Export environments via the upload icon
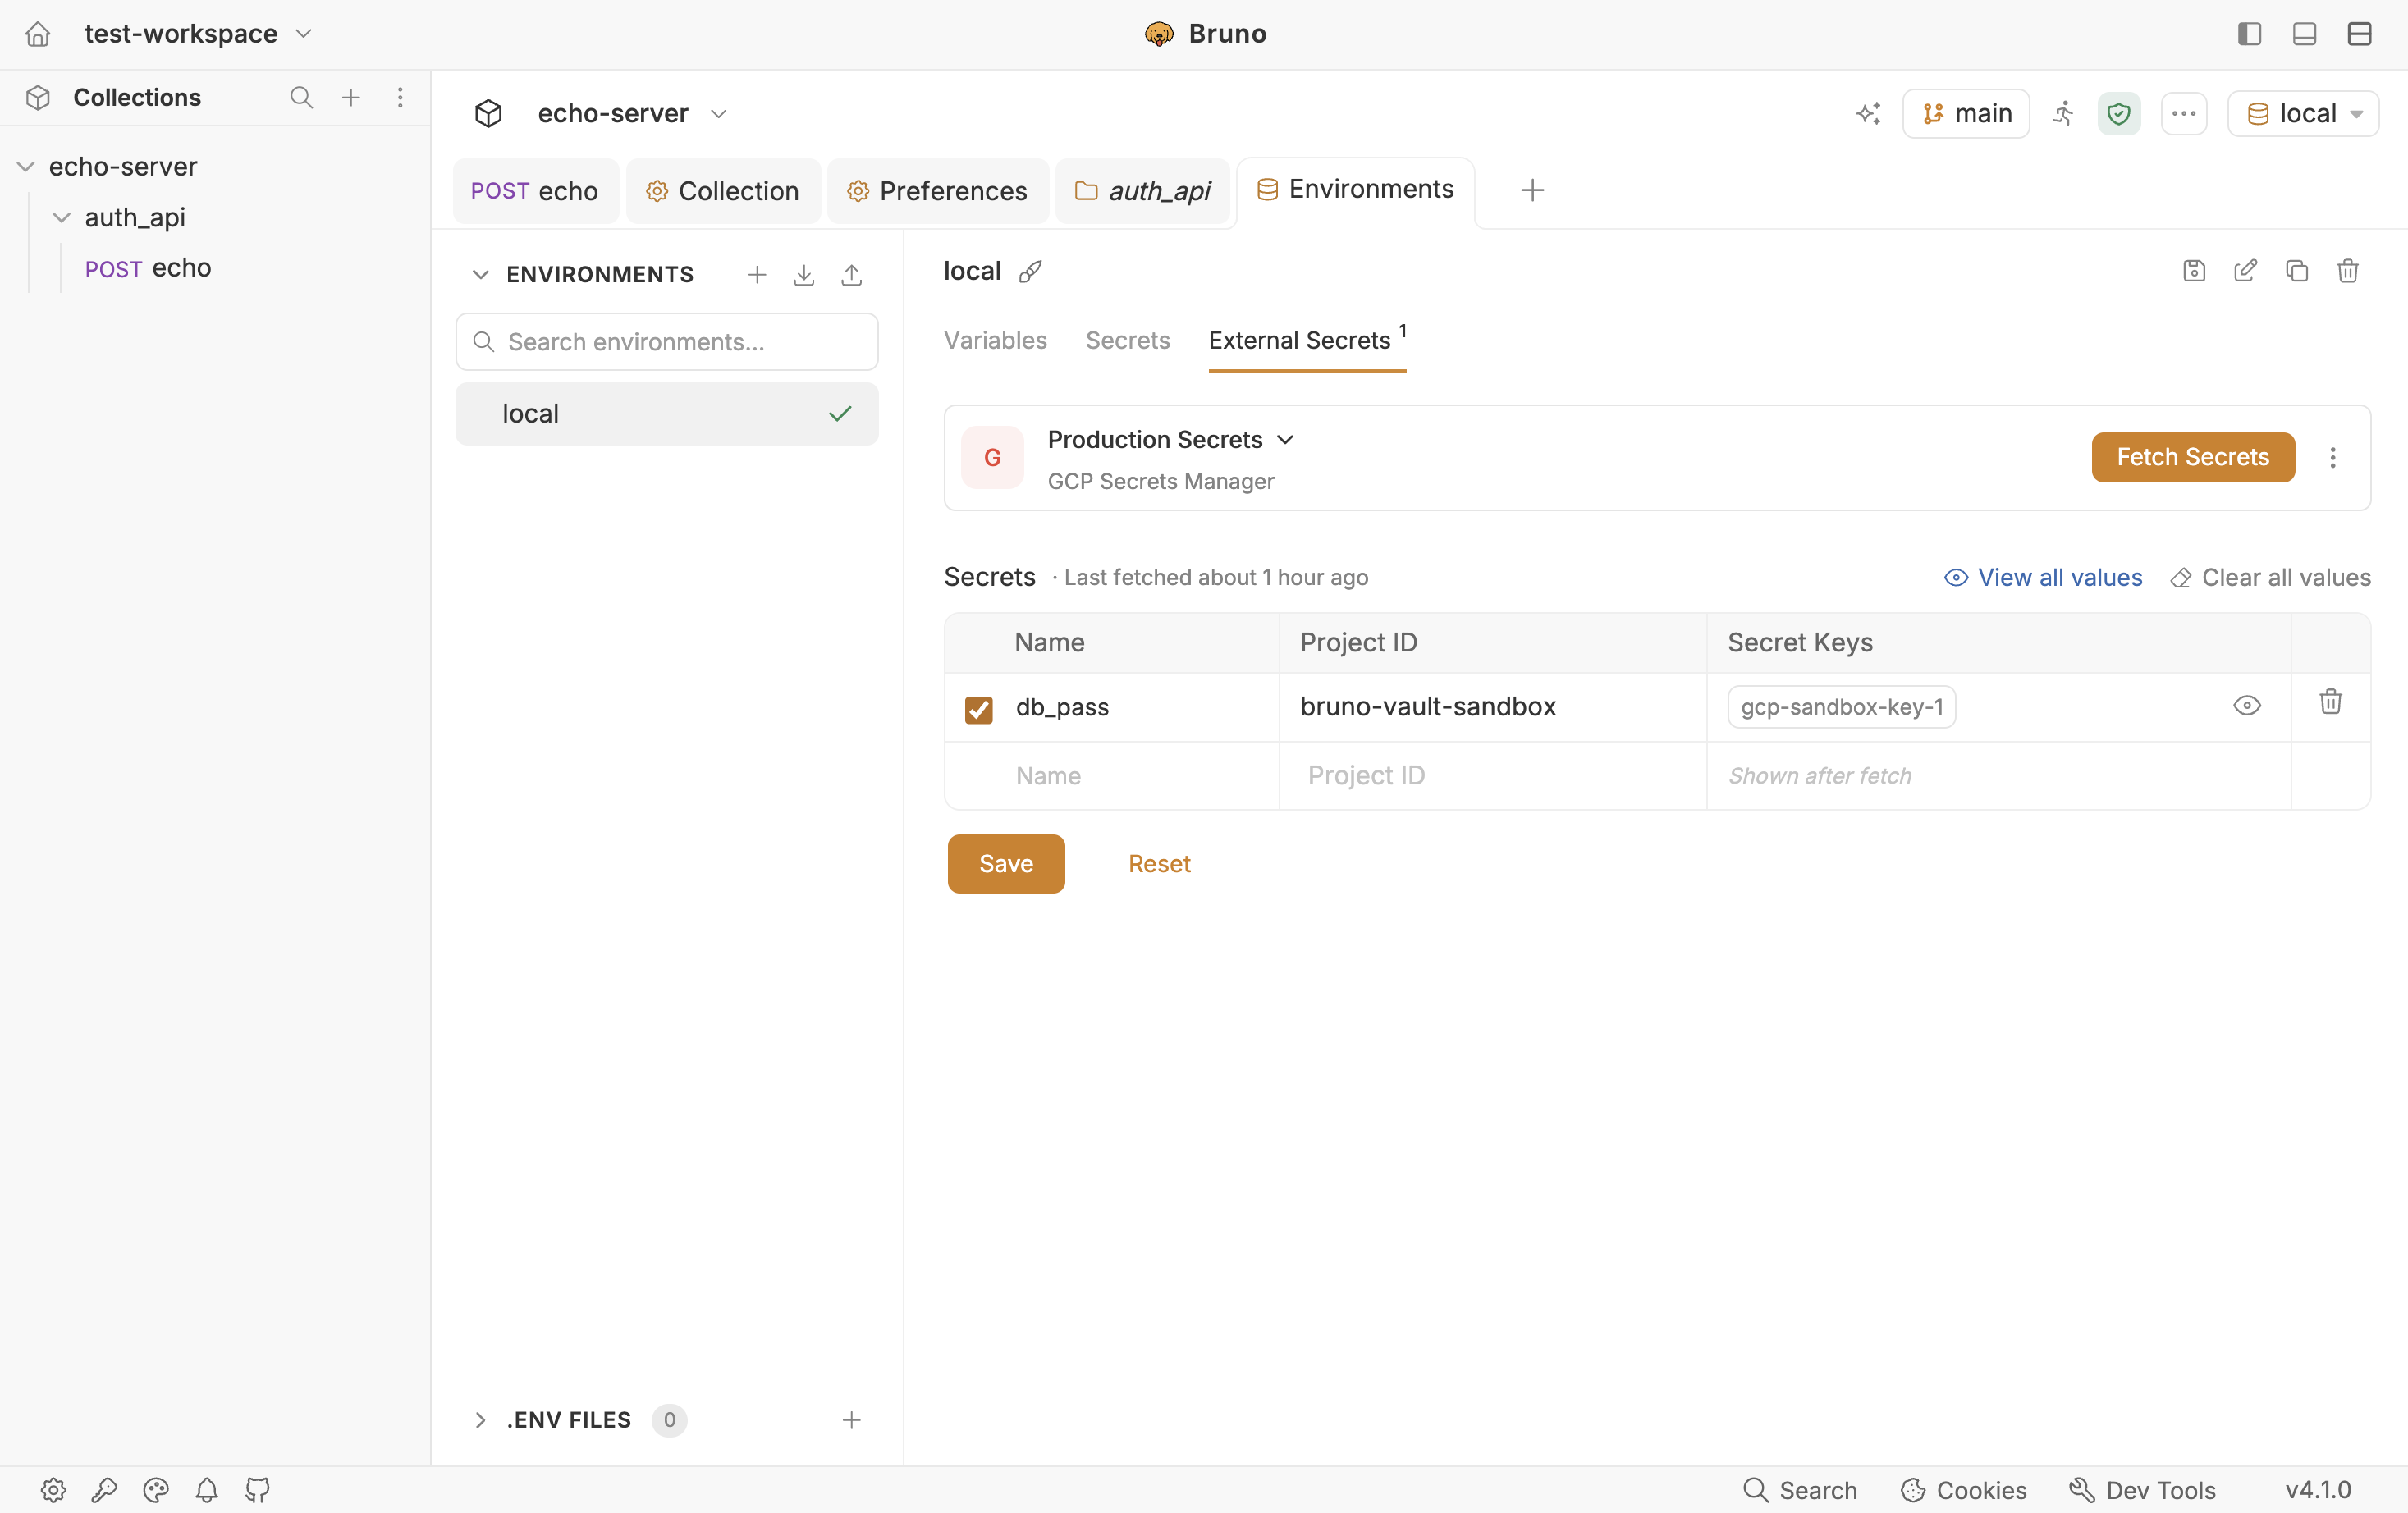The image size is (2408, 1513). click(852, 274)
